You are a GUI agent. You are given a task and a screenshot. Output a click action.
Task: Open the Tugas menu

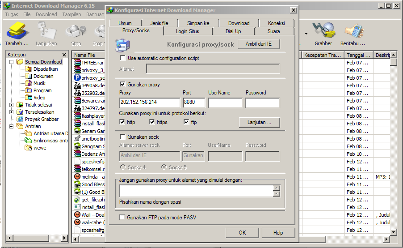point(12,14)
